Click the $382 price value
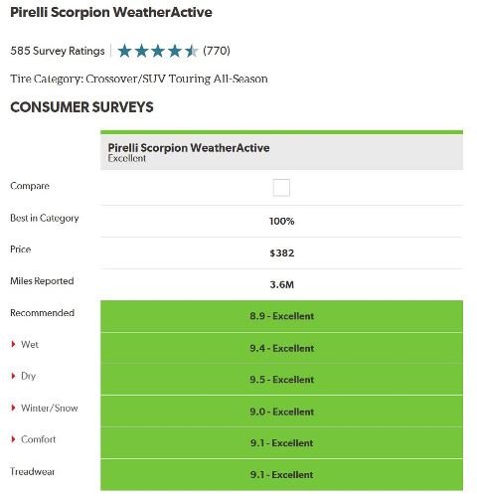This screenshot has width=477, height=499. pyautogui.click(x=282, y=253)
